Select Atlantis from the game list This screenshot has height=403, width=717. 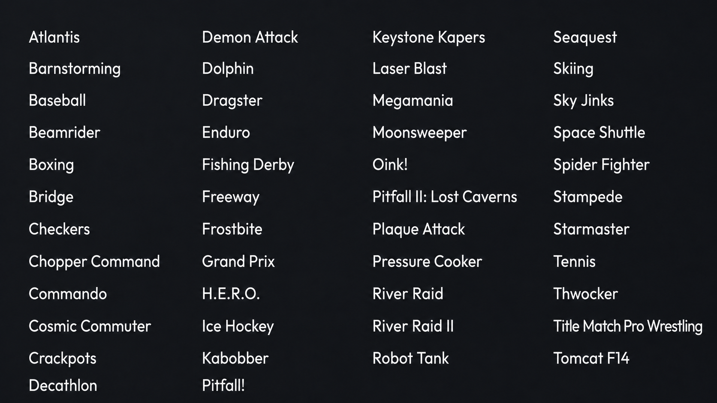[x=54, y=37]
